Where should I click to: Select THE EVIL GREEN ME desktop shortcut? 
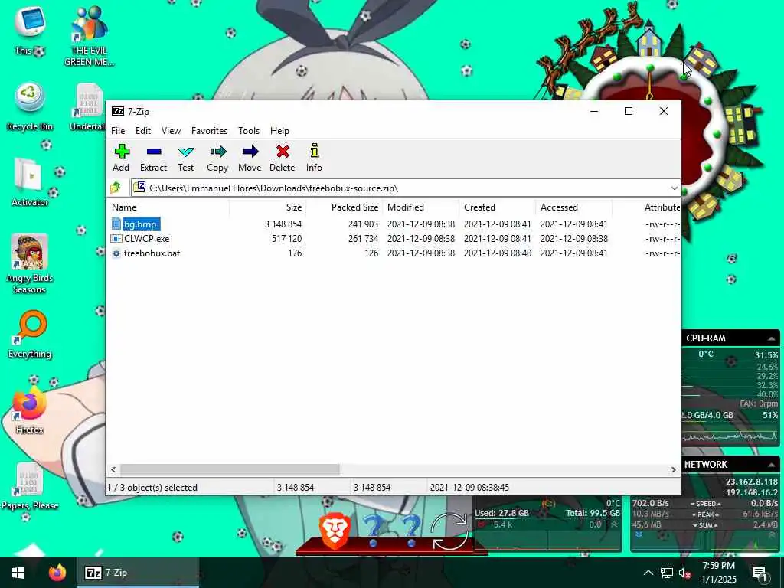point(89,36)
